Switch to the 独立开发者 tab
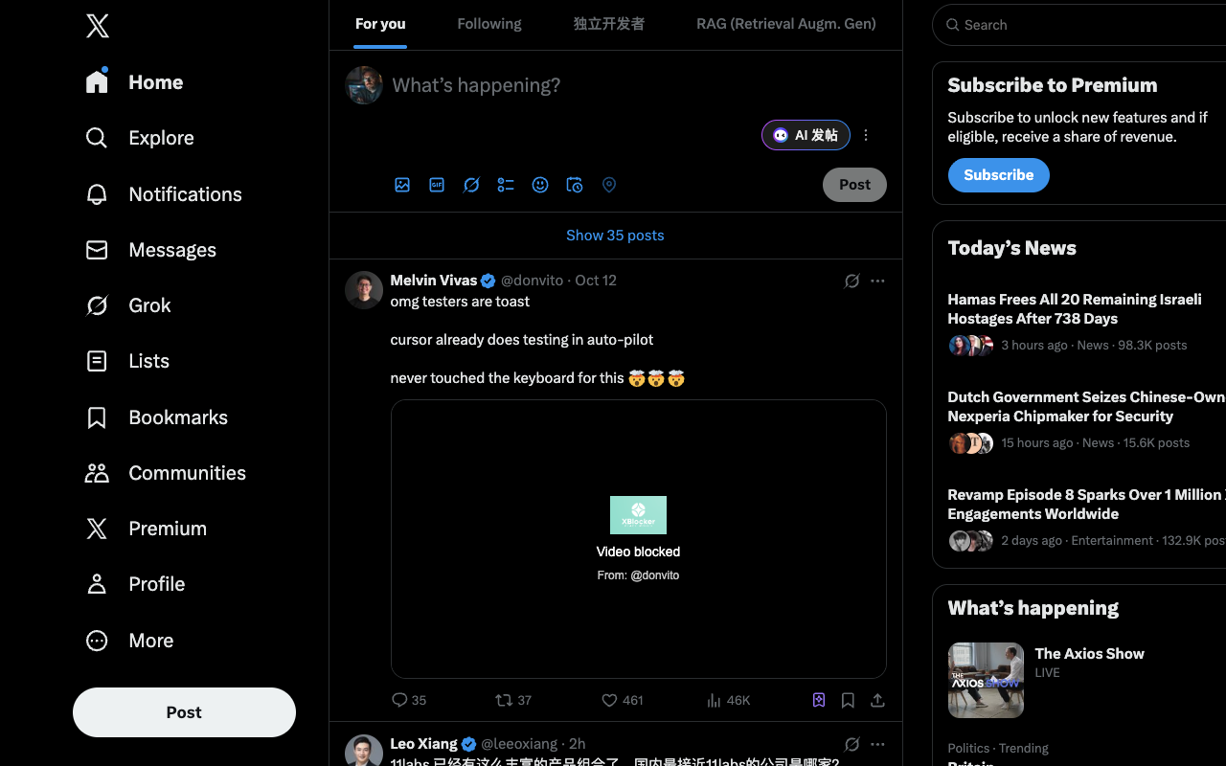 coord(609,24)
